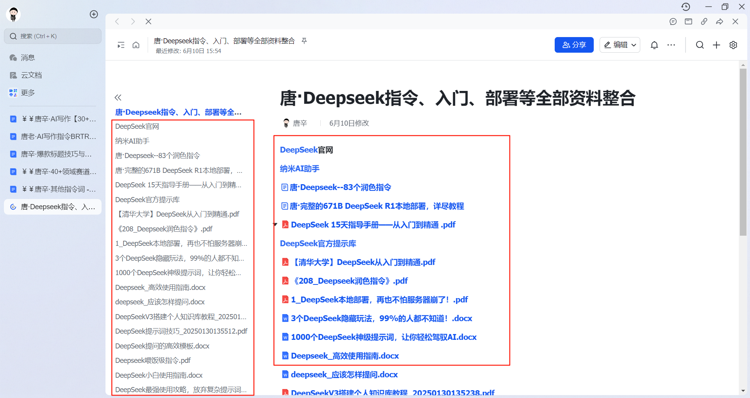The height and width of the screenshot is (398, 750).
Task: Open sidebar doc 唐辛·40+领域赛道…
Action: point(53,172)
